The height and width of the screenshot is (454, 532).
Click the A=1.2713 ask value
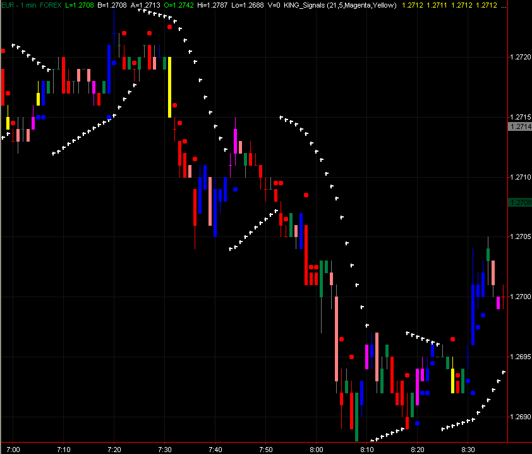[x=145, y=5]
